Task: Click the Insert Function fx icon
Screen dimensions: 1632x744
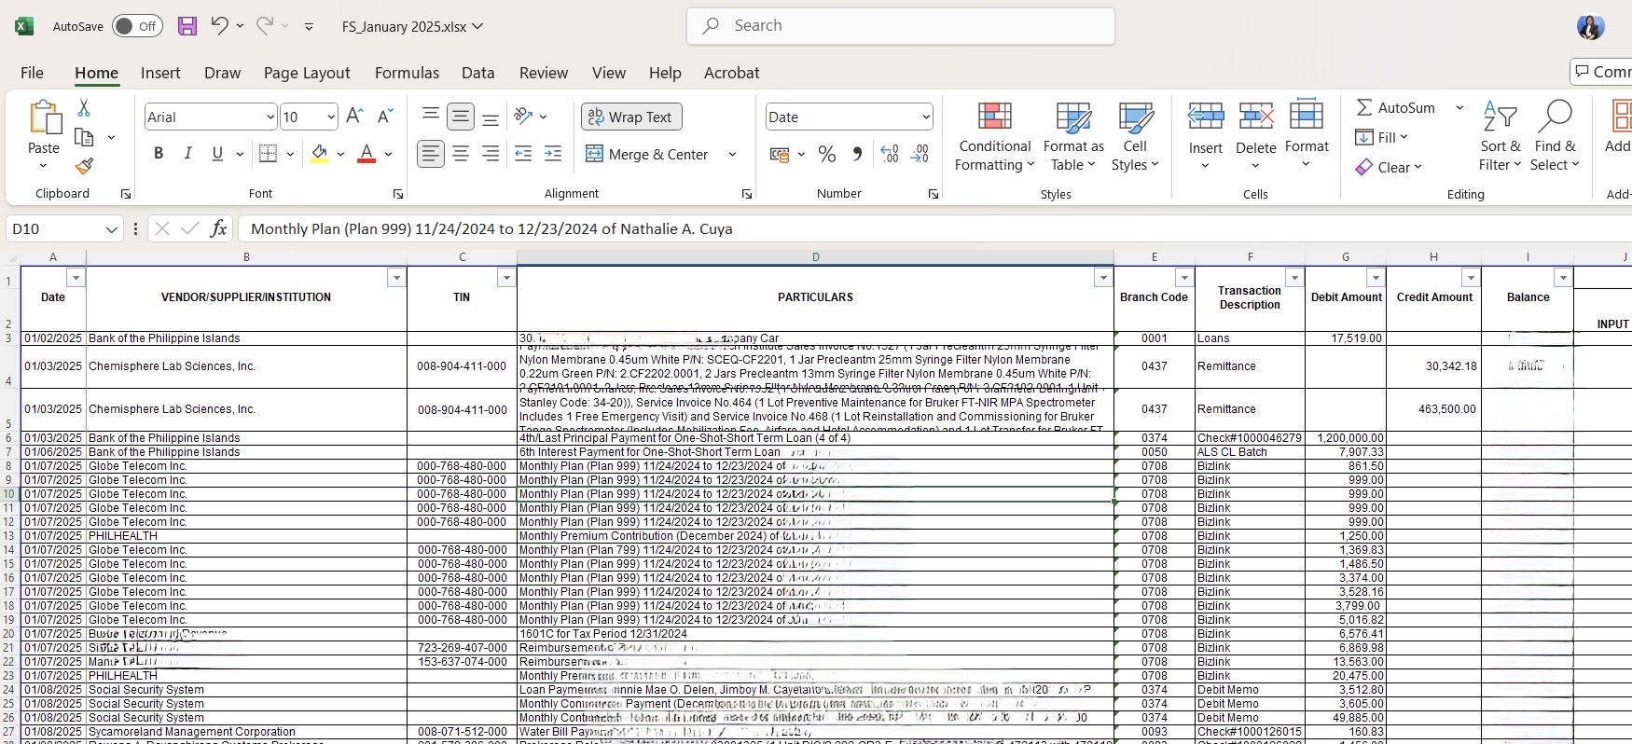Action: [x=218, y=228]
